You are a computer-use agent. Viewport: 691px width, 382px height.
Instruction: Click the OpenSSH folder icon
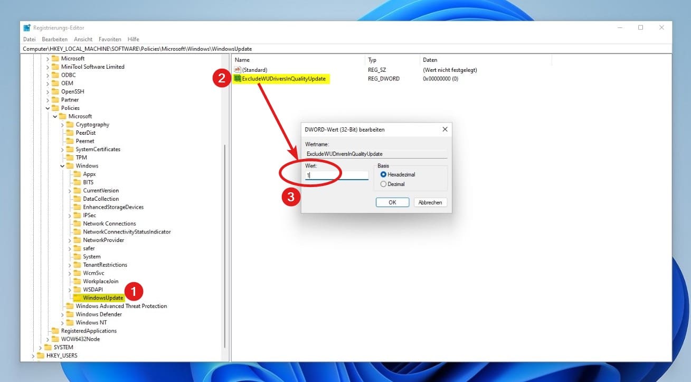(x=55, y=91)
